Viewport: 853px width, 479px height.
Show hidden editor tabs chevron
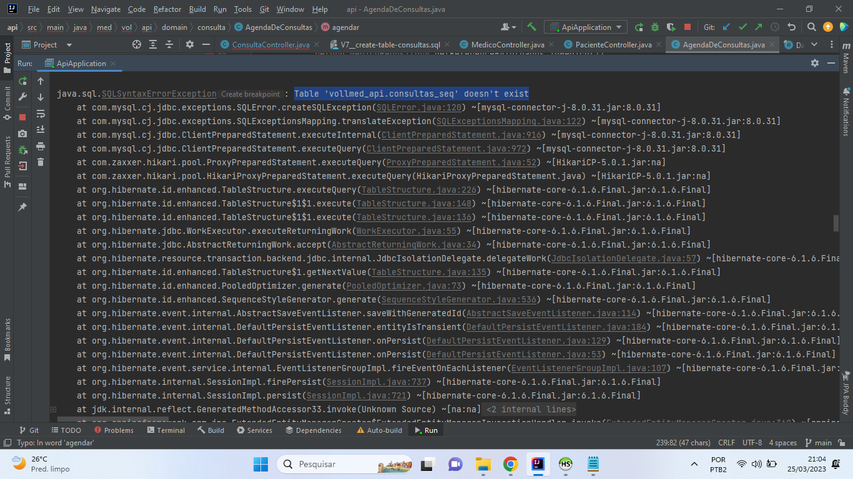(816, 45)
